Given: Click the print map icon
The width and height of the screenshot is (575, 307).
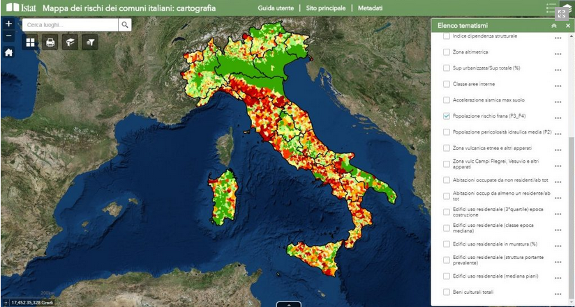Looking at the screenshot, I should [x=50, y=42].
